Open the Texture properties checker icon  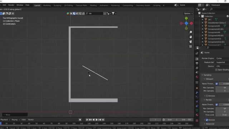tap(197, 121)
